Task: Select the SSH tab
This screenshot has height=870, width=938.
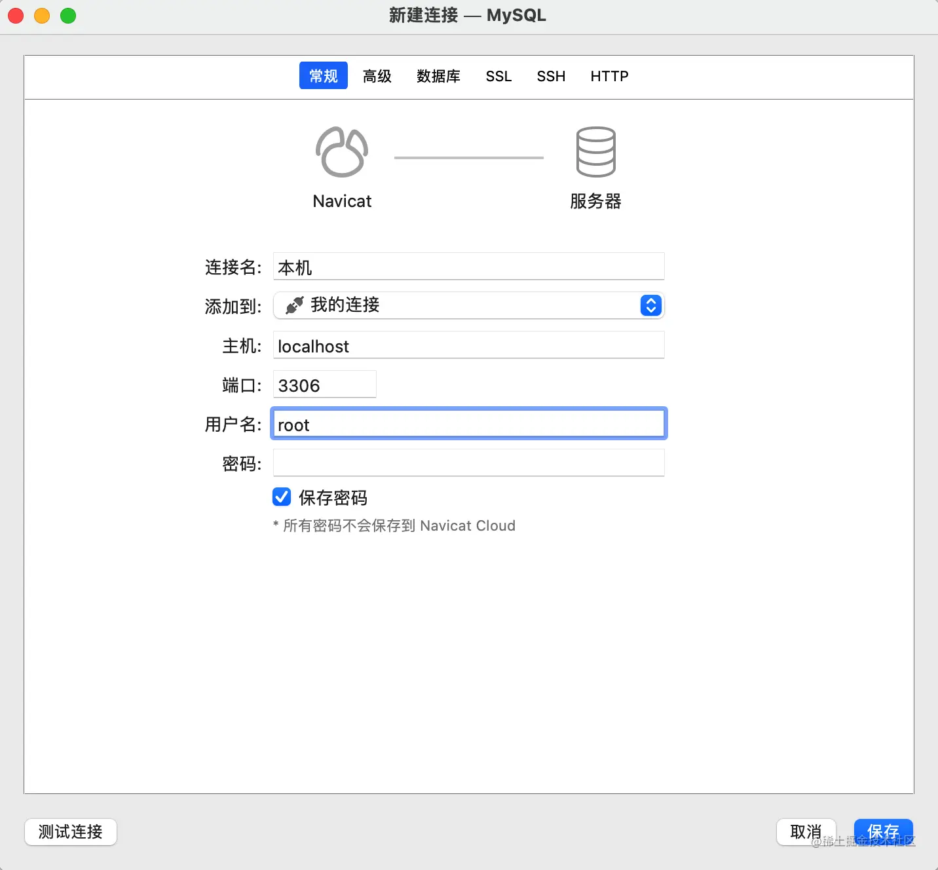Action: pyautogui.click(x=551, y=76)
